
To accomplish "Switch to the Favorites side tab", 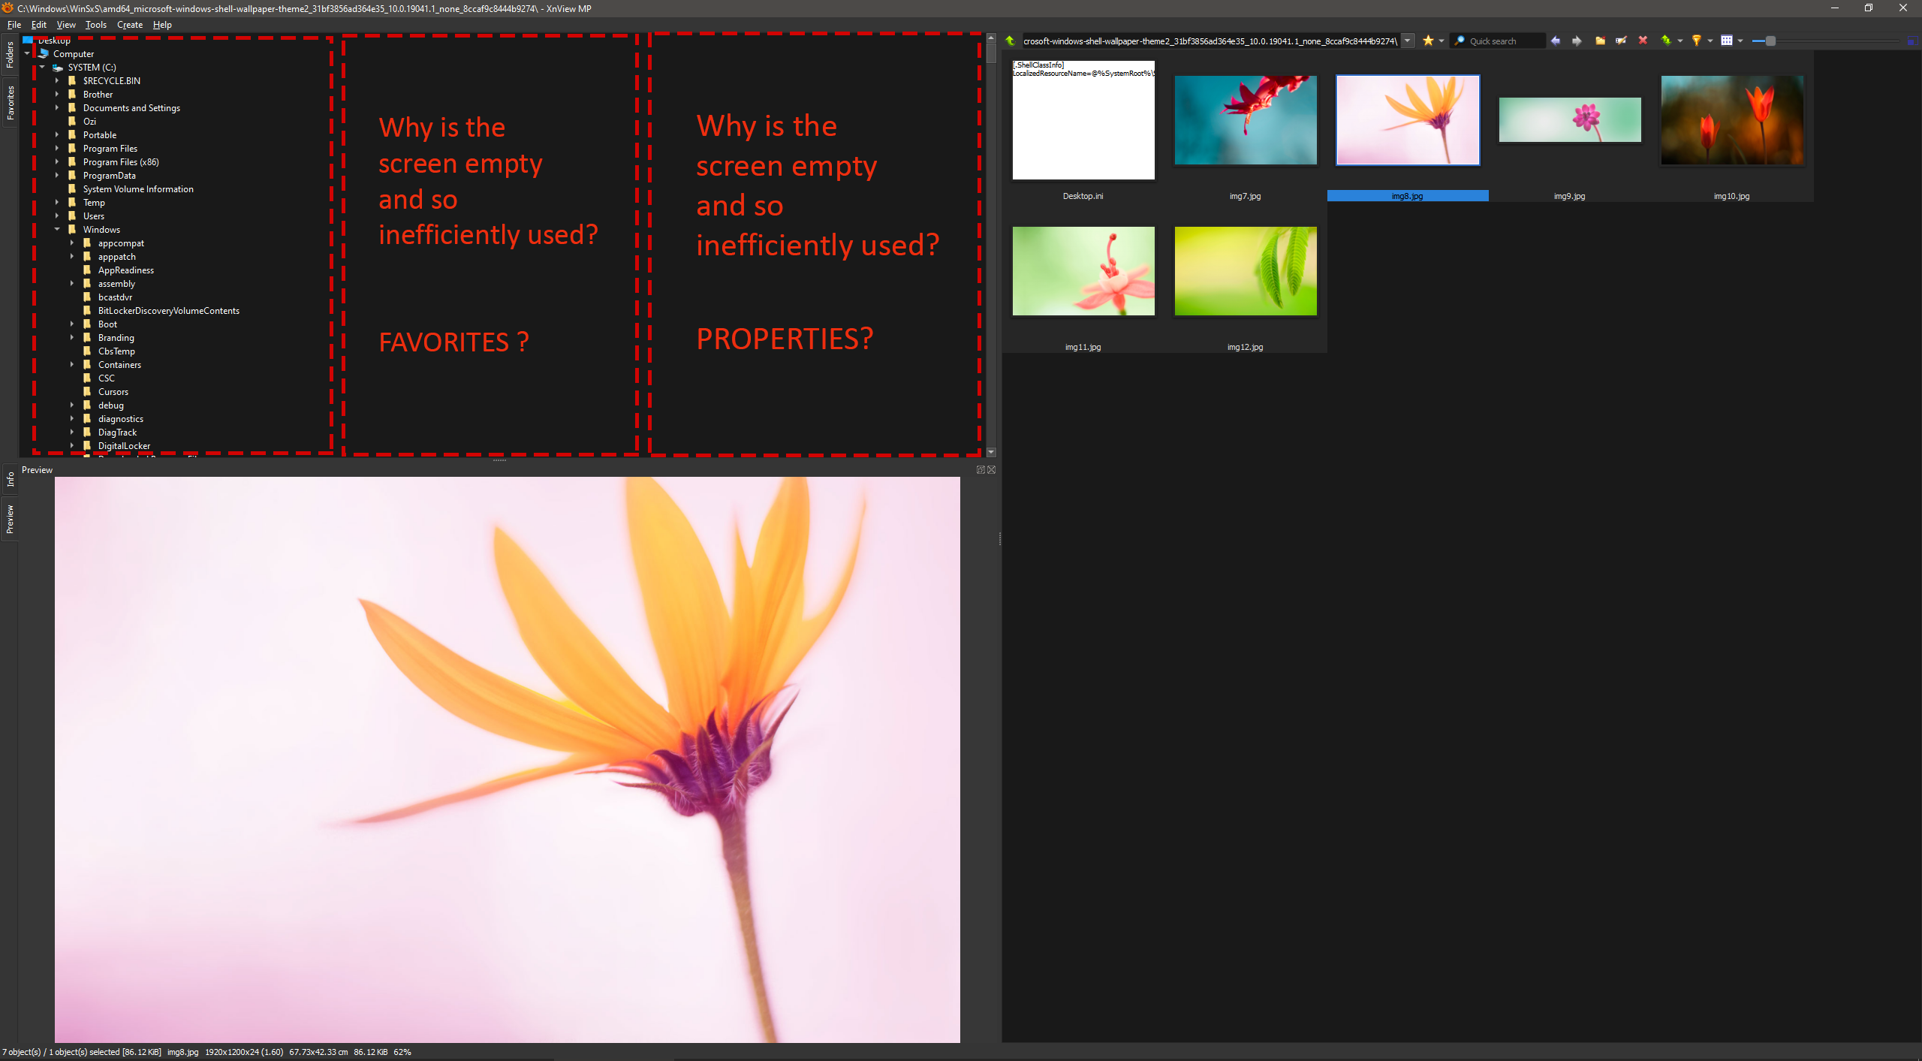I will (x=10, y=102).
